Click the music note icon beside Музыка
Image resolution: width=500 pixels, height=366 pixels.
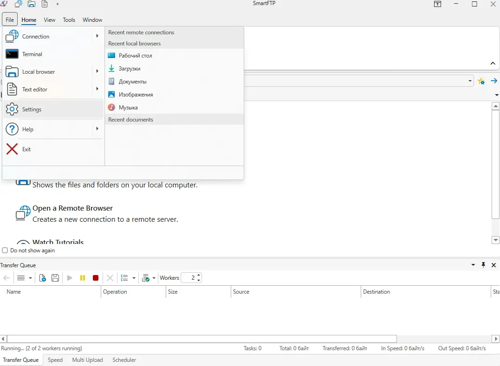click(111, 107)
